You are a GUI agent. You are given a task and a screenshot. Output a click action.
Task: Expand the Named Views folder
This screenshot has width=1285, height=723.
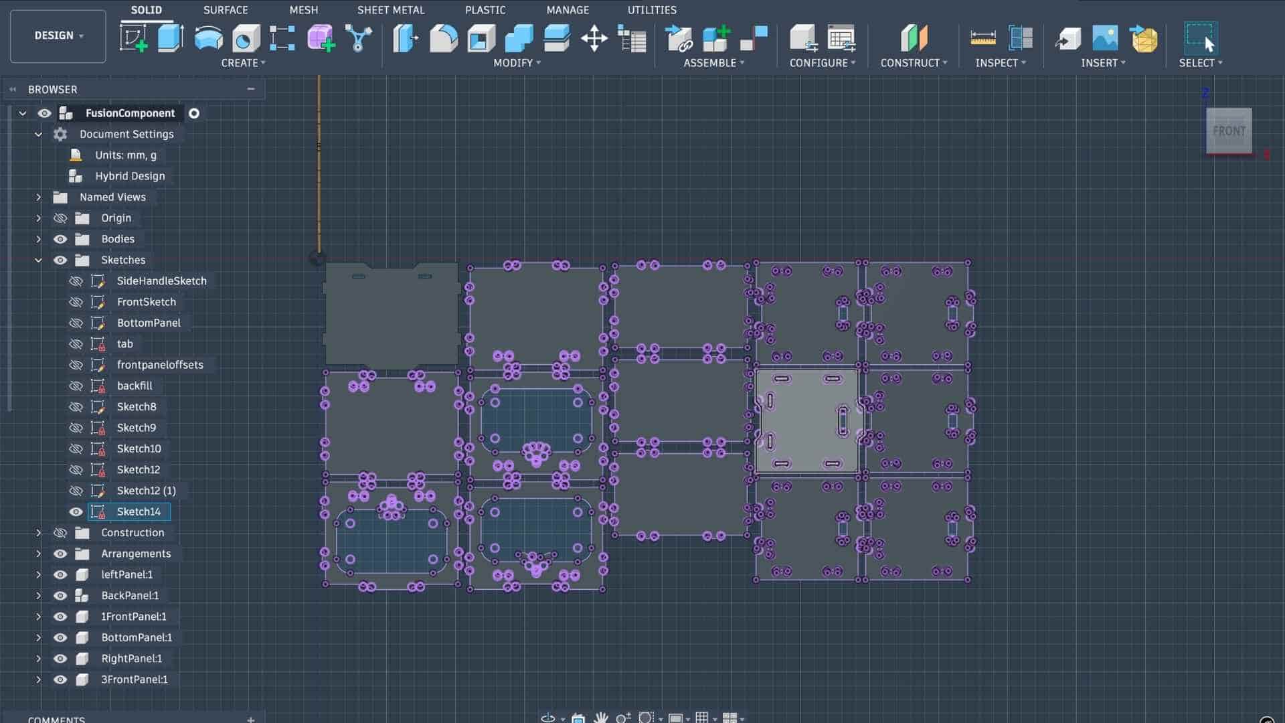click(38, 197)
